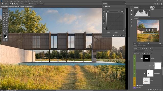Image resolution: width=163 pixels, height=91 pixels.
Task: Select the Type tool in the toolbox
Action: pos(4,29)
